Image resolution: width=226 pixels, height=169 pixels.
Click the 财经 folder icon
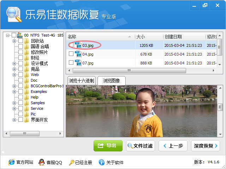click(26, 58)
